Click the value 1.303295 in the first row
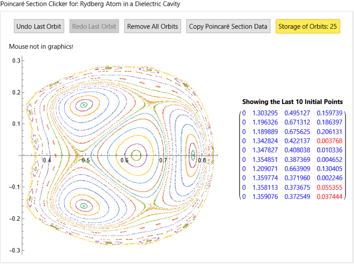This screenshot has width=354, height=264. [265, 113]
